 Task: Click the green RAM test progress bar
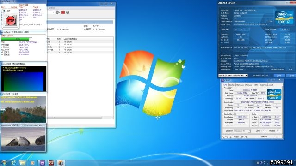[x=17, y=39]
